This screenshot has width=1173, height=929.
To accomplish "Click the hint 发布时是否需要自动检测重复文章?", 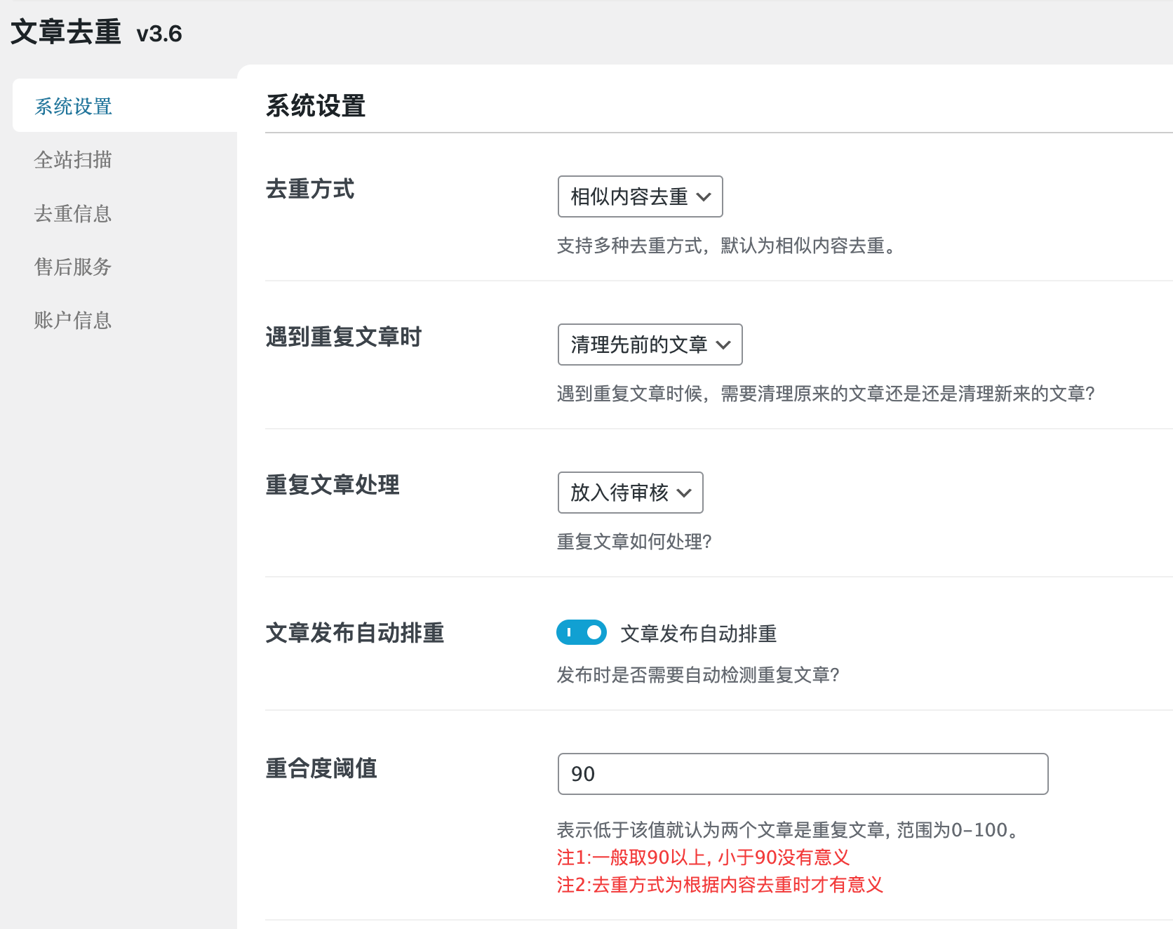I will pyautogui.click(x=698, y=675).
